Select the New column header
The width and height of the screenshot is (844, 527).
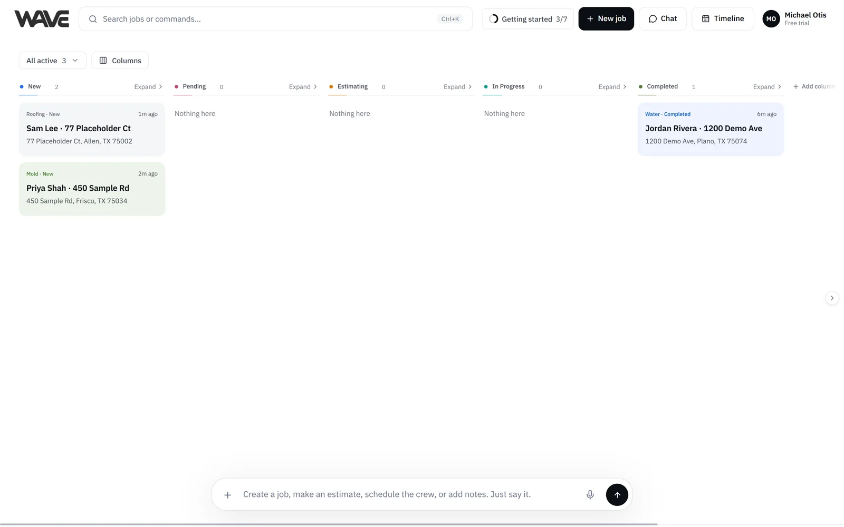click(34, 86)
